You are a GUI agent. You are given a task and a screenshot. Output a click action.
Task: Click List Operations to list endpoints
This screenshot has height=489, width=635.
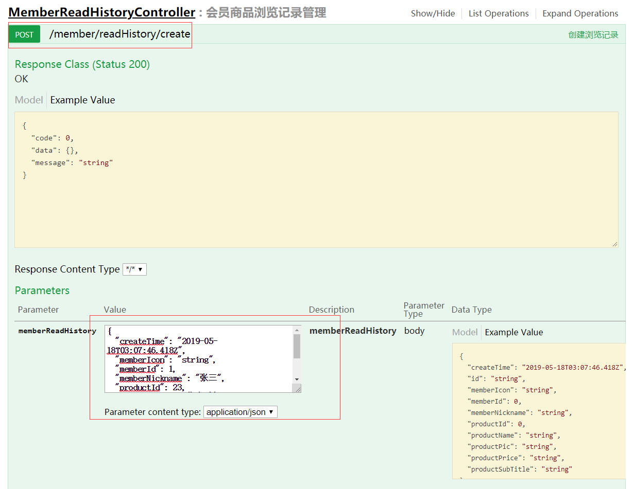point(498,13)
